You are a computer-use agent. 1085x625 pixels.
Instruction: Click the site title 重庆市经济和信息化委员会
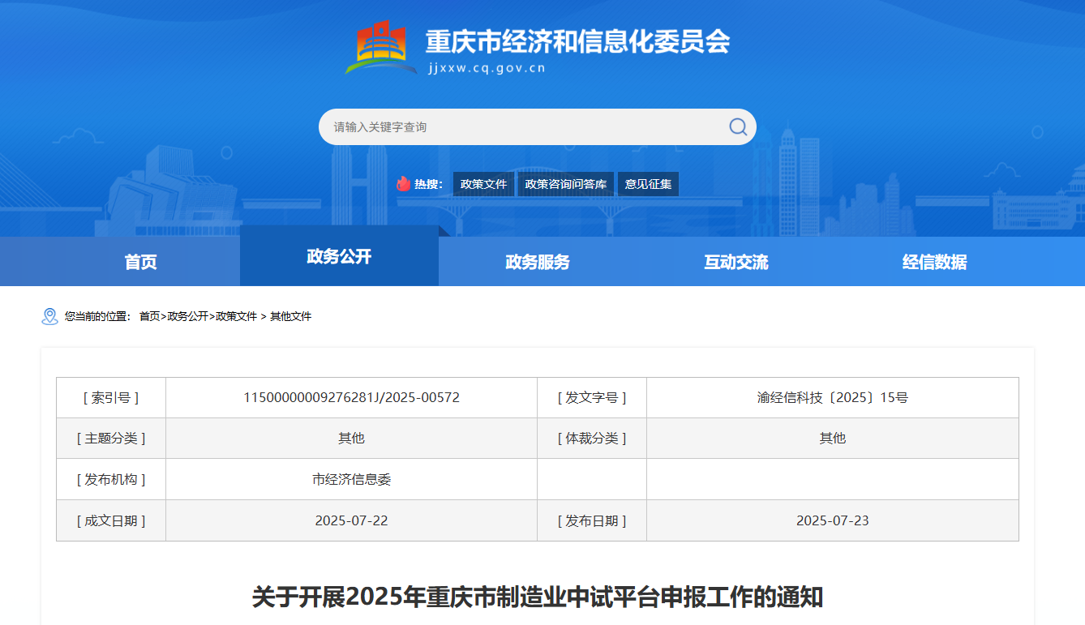pos(578,41)
